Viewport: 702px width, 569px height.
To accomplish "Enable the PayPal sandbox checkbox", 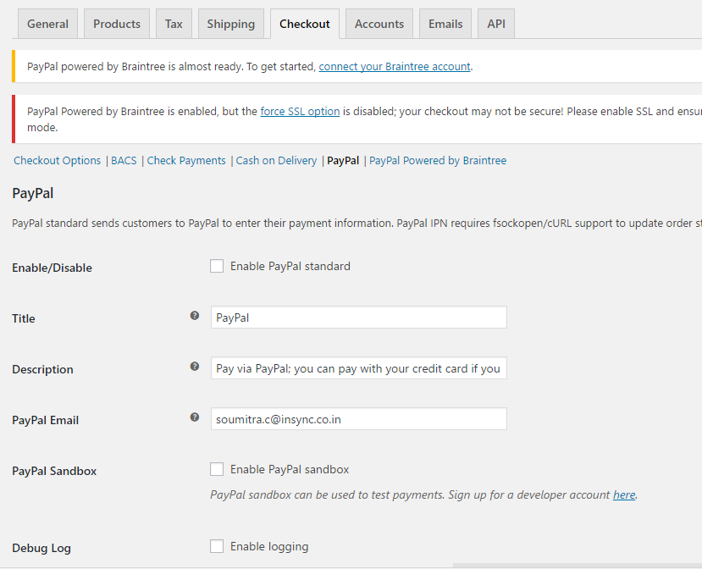I will (x=217, y=469).
